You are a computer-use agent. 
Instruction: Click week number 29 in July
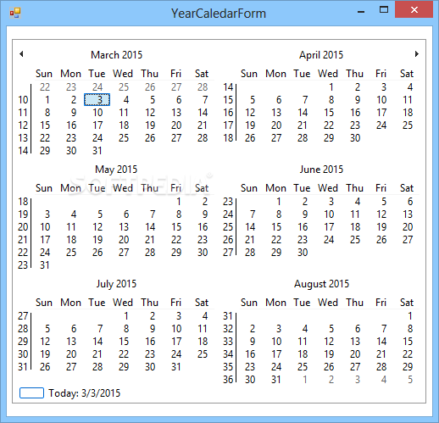pos(23,342)
